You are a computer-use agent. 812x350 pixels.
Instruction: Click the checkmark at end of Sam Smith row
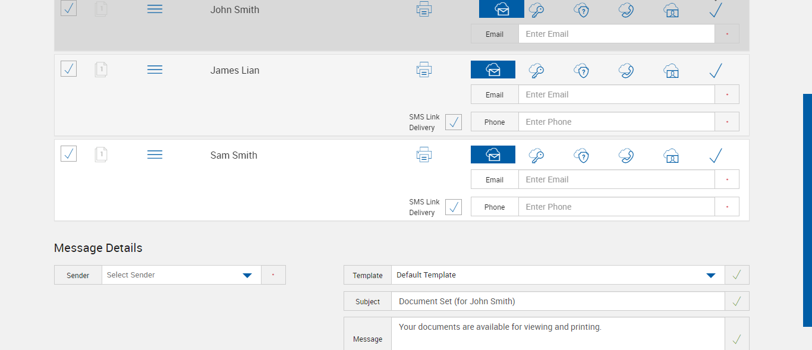point(716,155)
